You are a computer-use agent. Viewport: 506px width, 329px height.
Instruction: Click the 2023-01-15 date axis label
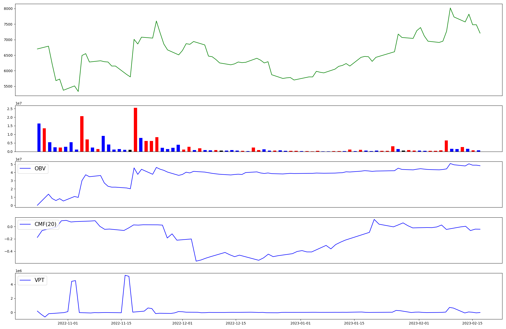click(354, 323)
